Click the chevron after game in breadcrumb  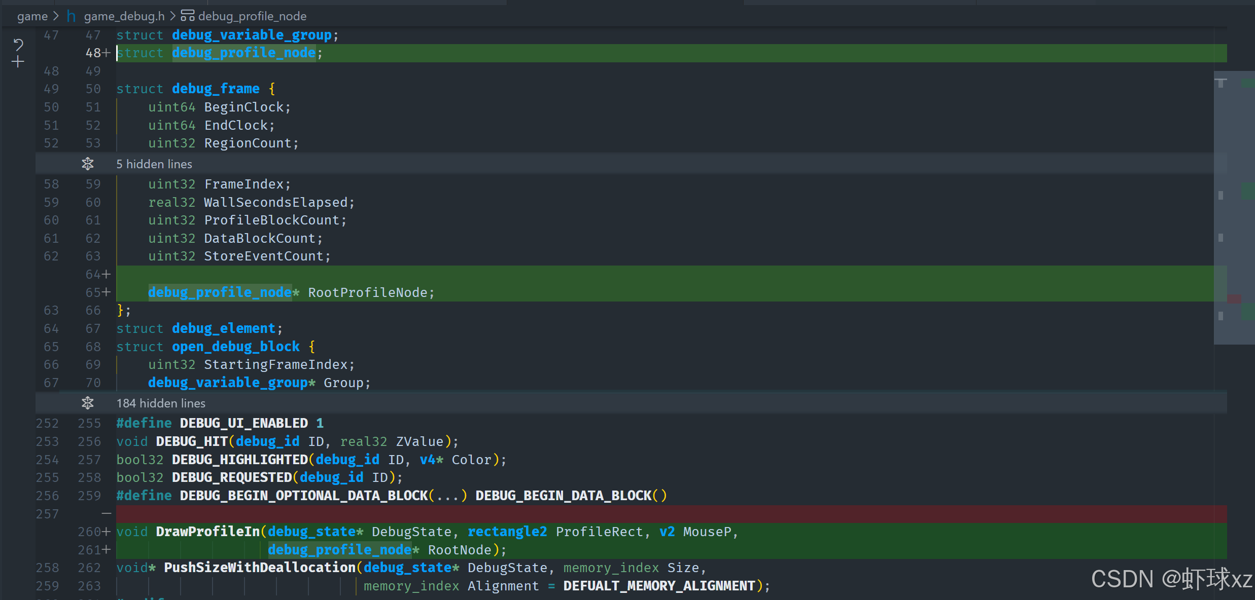pyautogui.click(x=56, y=16)
